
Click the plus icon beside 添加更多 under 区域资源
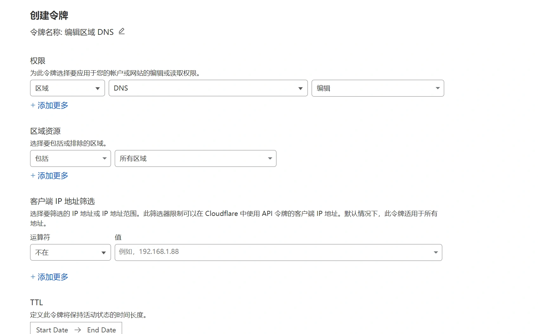pyautogui.click(x=33, y=175)
